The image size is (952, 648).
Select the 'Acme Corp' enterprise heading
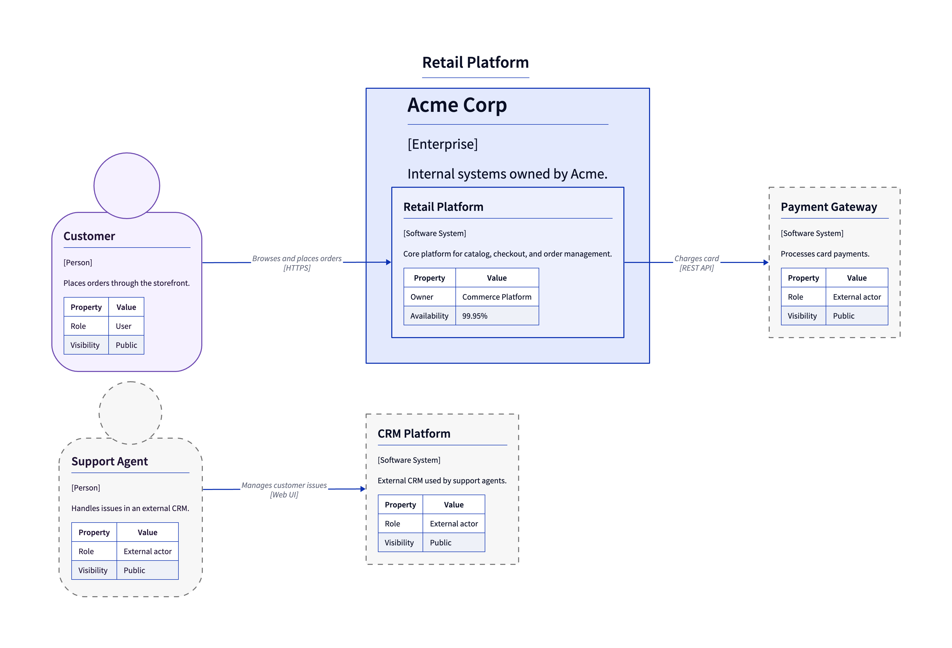[457, 105]
